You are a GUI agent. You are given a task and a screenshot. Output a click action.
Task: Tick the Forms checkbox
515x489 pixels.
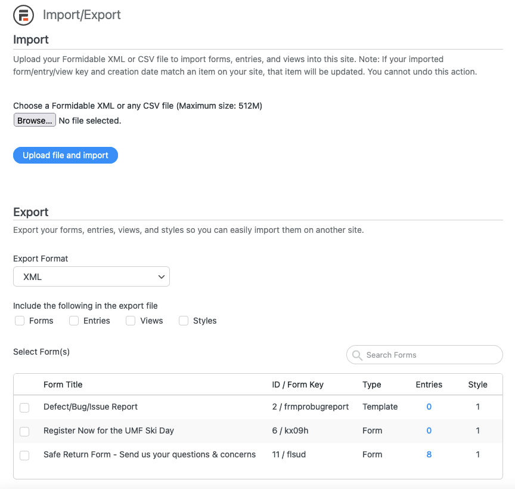pyautogui.click(x=20, y=321)
